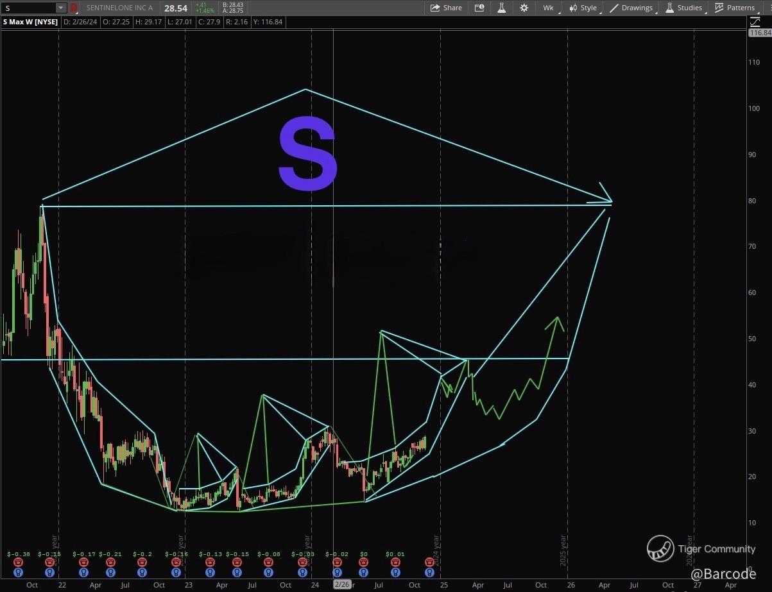Image resolution: width=772 pixels, height=592 pixels.
Task: Click the red phone icon under $-0.21
Action: point(111,562)
